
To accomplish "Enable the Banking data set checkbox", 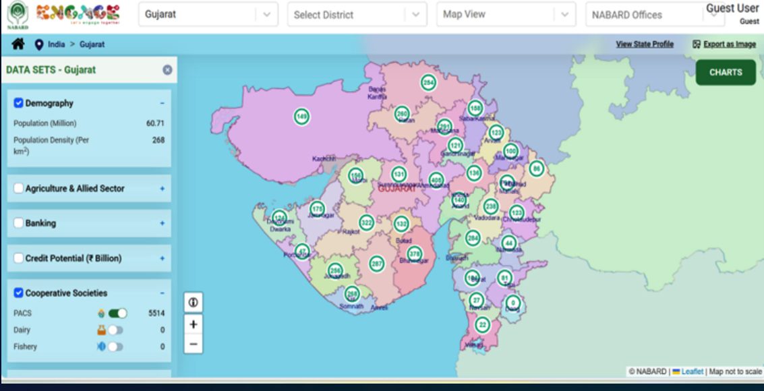I will click(x=19, y=223).
